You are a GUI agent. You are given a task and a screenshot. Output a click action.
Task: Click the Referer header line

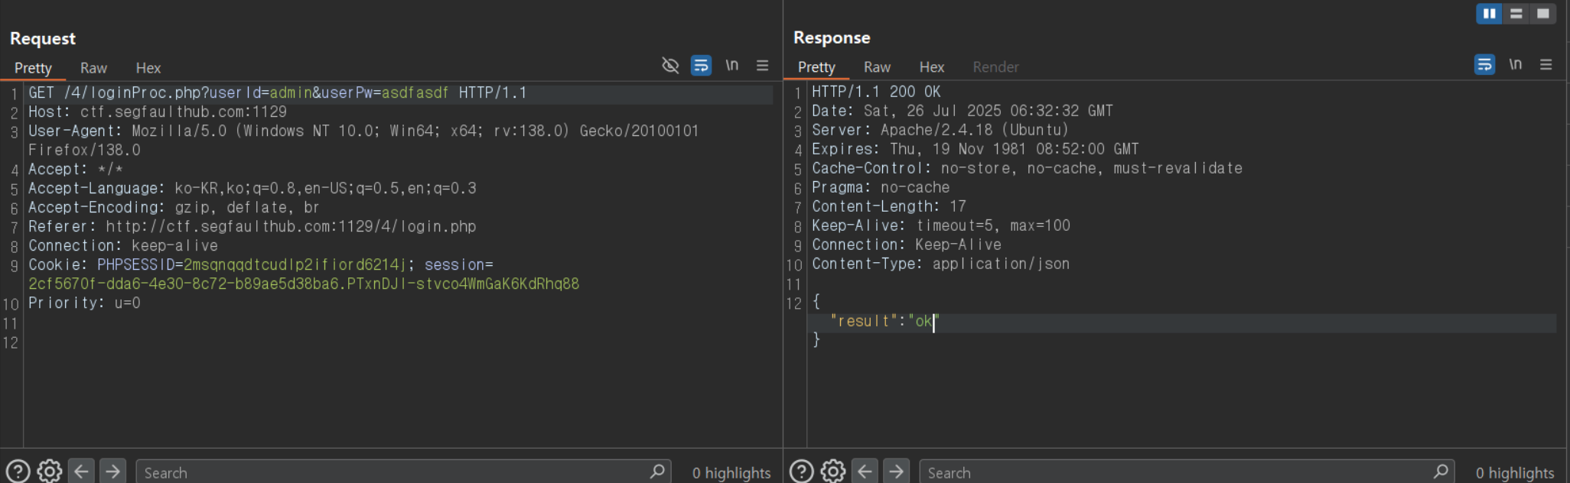pyautogui.click(x=252, y=227)
